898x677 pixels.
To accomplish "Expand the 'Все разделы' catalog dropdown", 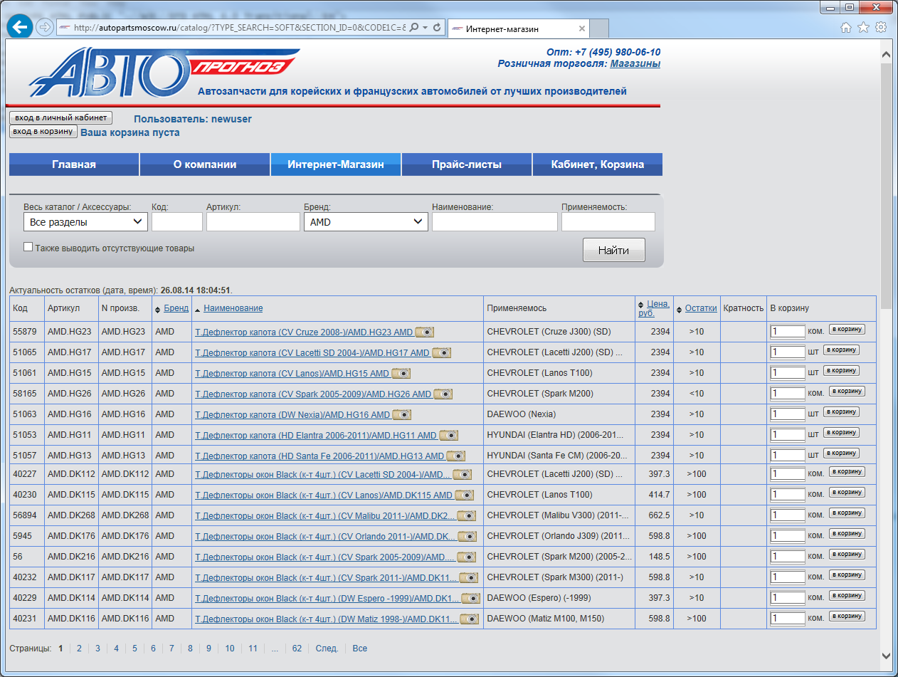I will (85, 222).
